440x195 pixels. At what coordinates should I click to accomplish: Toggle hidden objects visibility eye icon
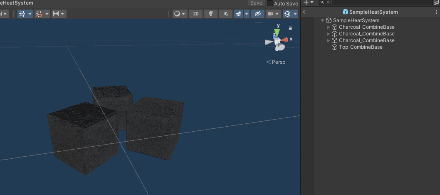(257, 14)
